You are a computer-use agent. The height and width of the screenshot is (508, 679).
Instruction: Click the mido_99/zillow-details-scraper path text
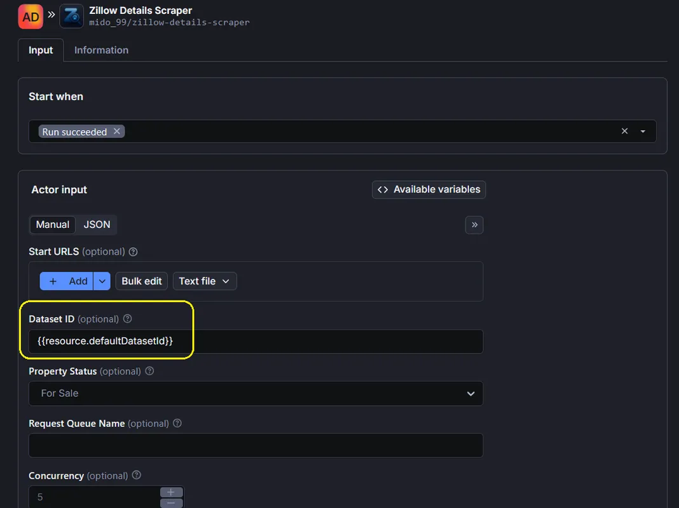tap(169, 22)
